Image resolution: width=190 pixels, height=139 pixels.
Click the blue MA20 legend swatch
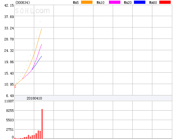[140, 2]
